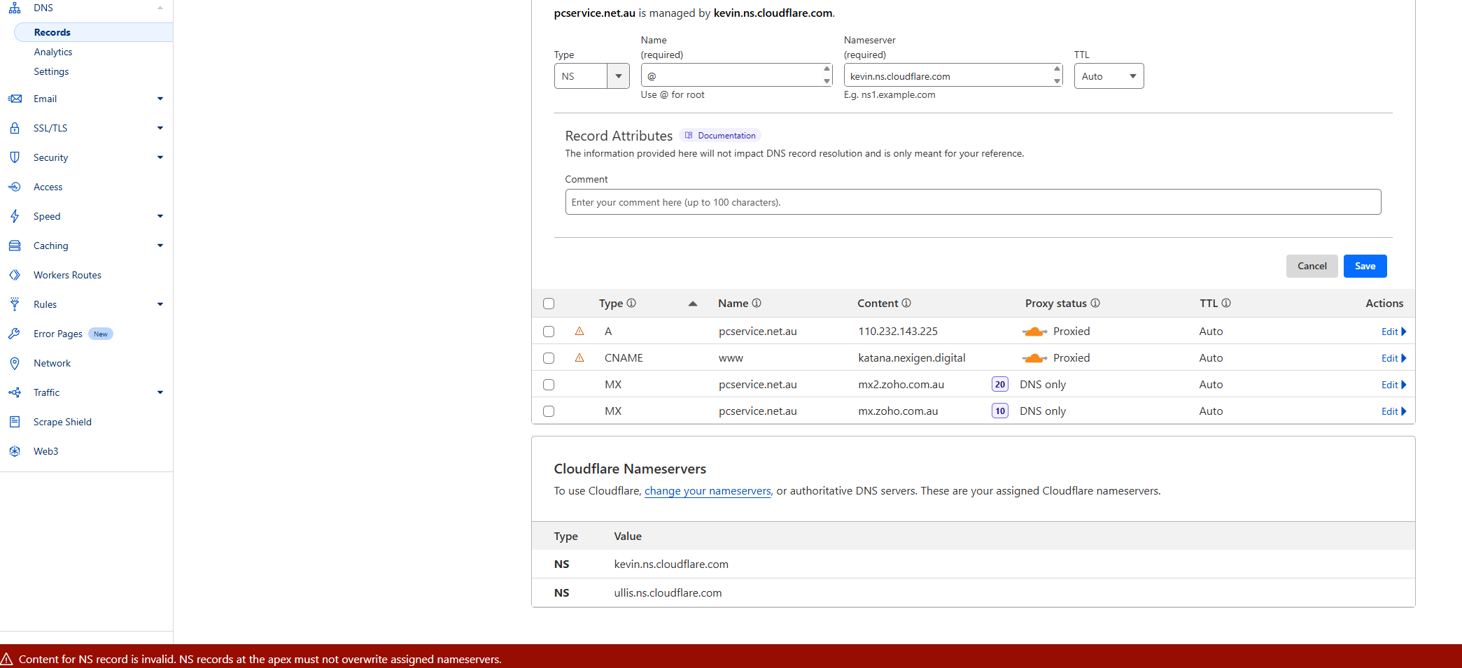The image size is (1462, 668).
Task: Edit the mx2.zoho.com.au MX record
Action: pos(1393,385)
